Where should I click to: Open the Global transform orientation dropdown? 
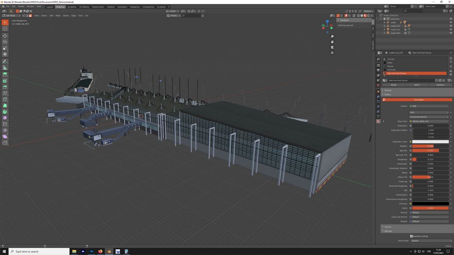coord(173,11)
